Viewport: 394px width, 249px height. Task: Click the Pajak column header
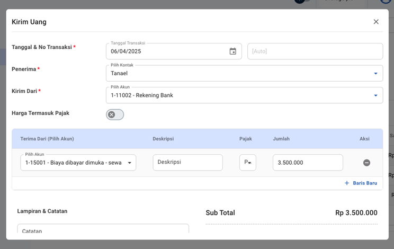[245, 139]
